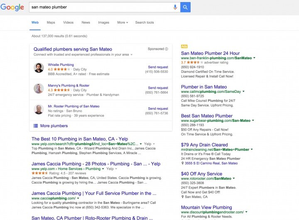The width and height of the screenshot is (299, 220).
Task: Open dropdown arrow next to sugarbear-plumbing.com URL
Action: point(253,121)
